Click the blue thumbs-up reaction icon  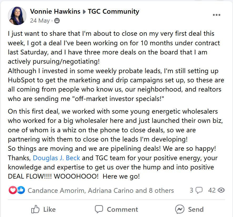tap(21, 190)
